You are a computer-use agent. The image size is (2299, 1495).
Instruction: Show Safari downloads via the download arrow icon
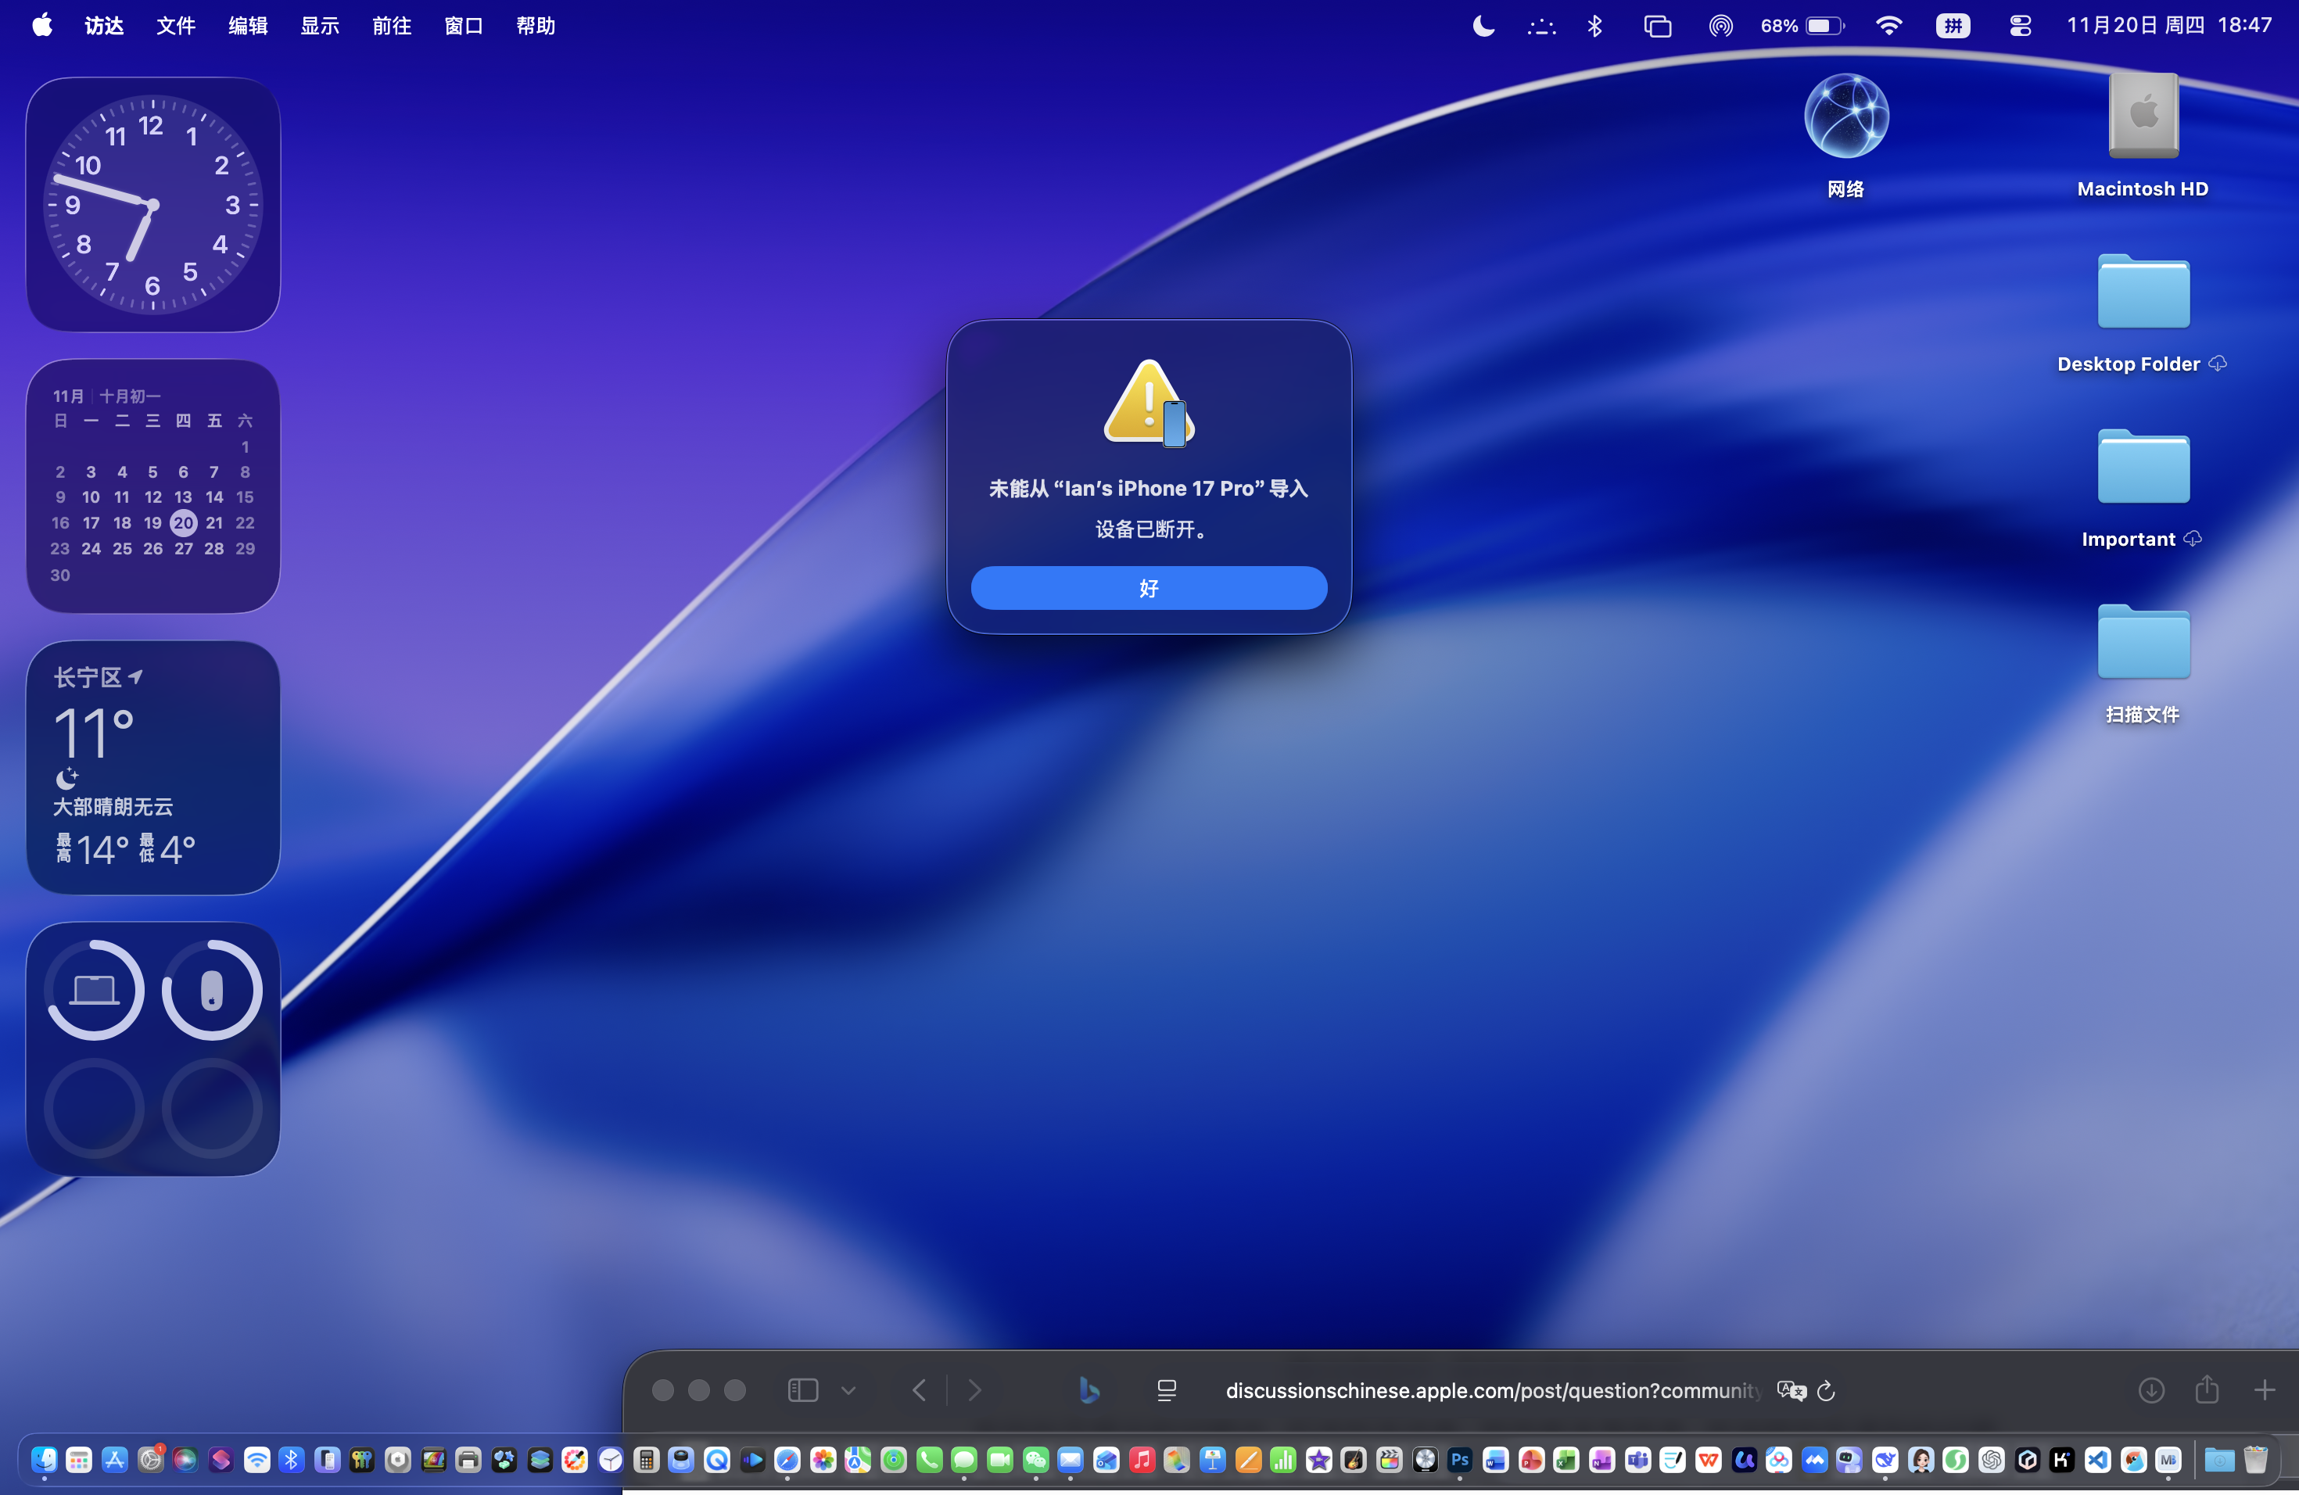coord(2150,1391)
